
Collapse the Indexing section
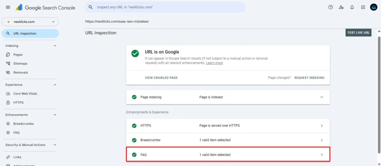pyautogui.click(x=55, y=46)
